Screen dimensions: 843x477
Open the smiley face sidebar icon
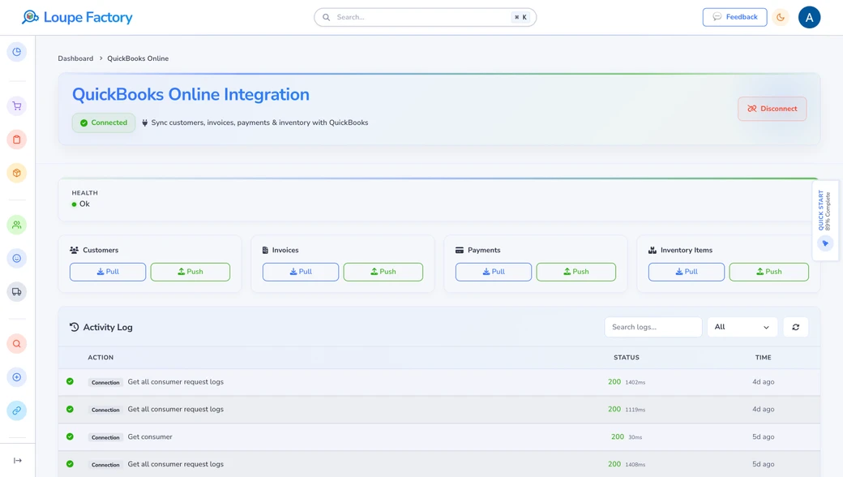click(x=17, y=258)
